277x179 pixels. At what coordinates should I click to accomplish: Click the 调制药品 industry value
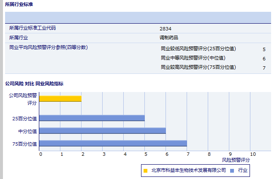(169, 38)
